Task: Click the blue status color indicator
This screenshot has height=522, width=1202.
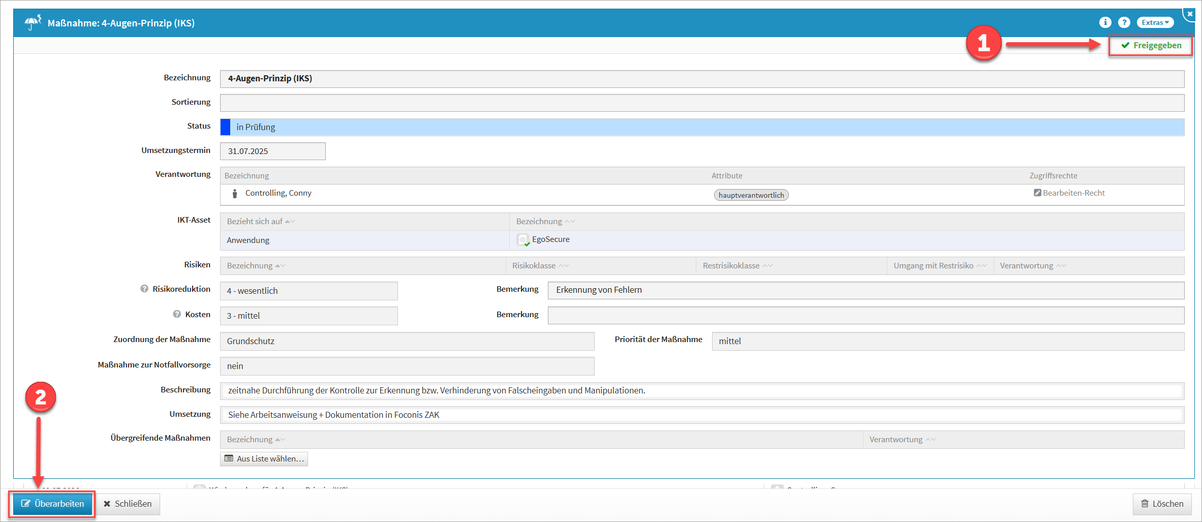Action: pos(226,127)
